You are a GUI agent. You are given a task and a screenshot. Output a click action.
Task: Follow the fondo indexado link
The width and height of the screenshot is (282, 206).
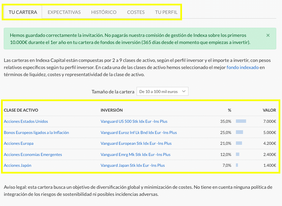click(242, 67)
